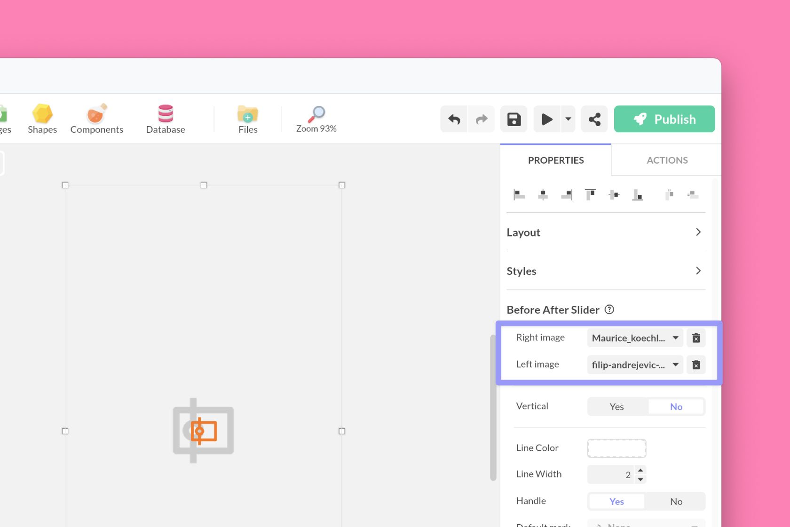Screen dimensions: 790x527
Task: Open the Components toolbar item
Action: [96, 119]
